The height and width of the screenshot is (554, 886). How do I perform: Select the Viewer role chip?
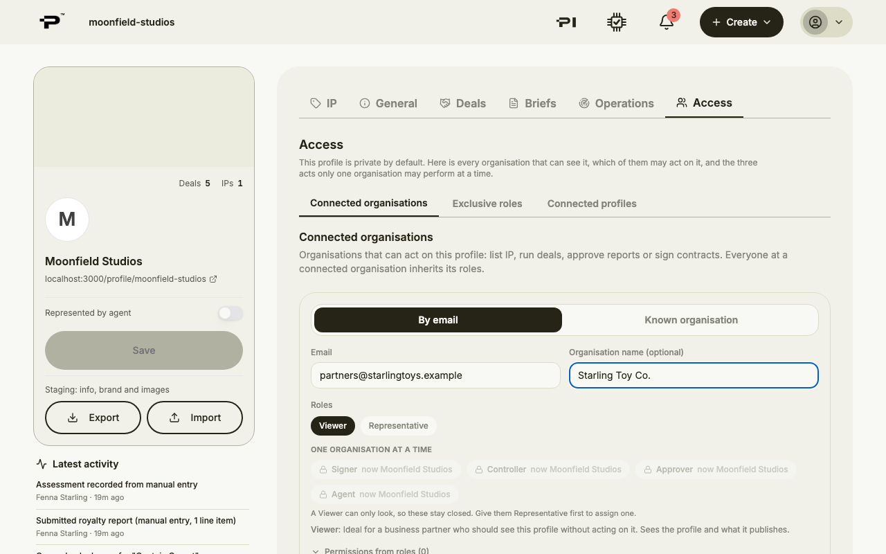pyautogui.click(x=333, y=426)
